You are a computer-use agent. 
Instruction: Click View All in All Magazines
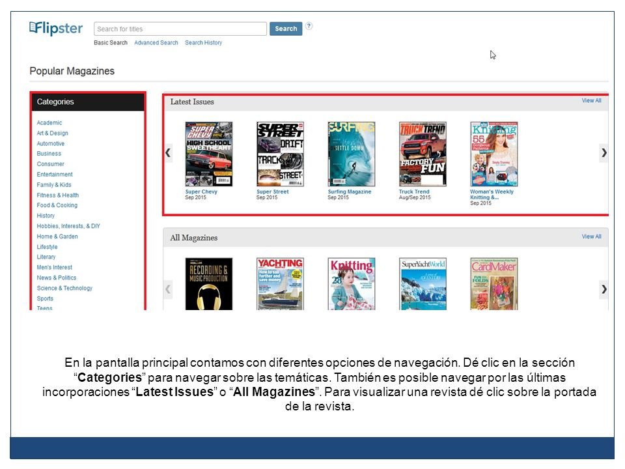tap(591, 236)
